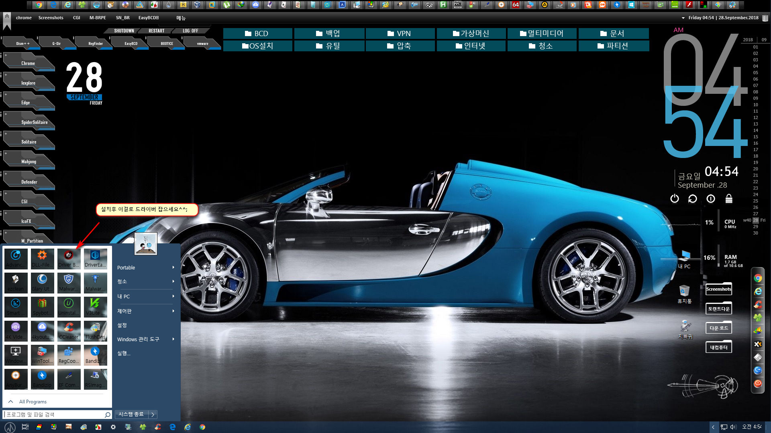Open the chrome item in the top bar
Viewport: 771px width, 433px height.
24,18
